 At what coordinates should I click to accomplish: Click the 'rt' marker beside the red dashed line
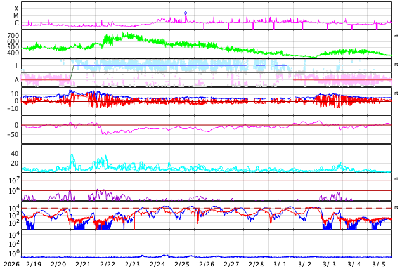click(x=396, y=207)
